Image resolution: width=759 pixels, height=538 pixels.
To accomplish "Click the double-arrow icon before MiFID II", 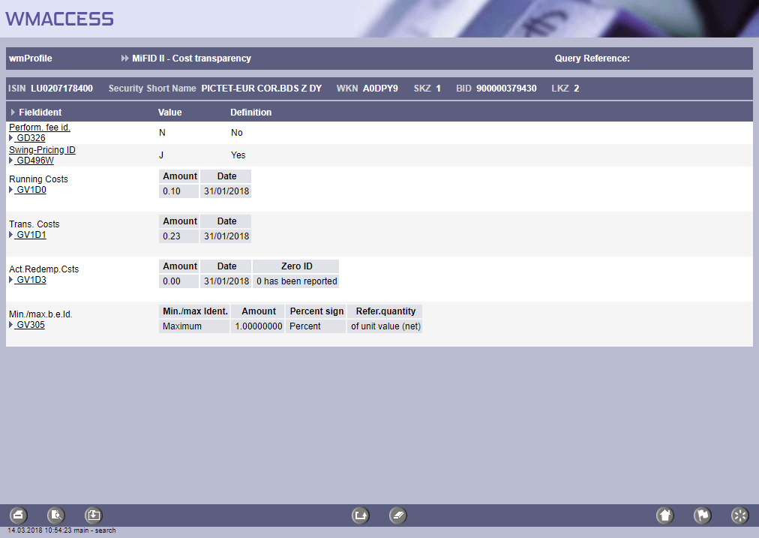I will coord(125,58).
